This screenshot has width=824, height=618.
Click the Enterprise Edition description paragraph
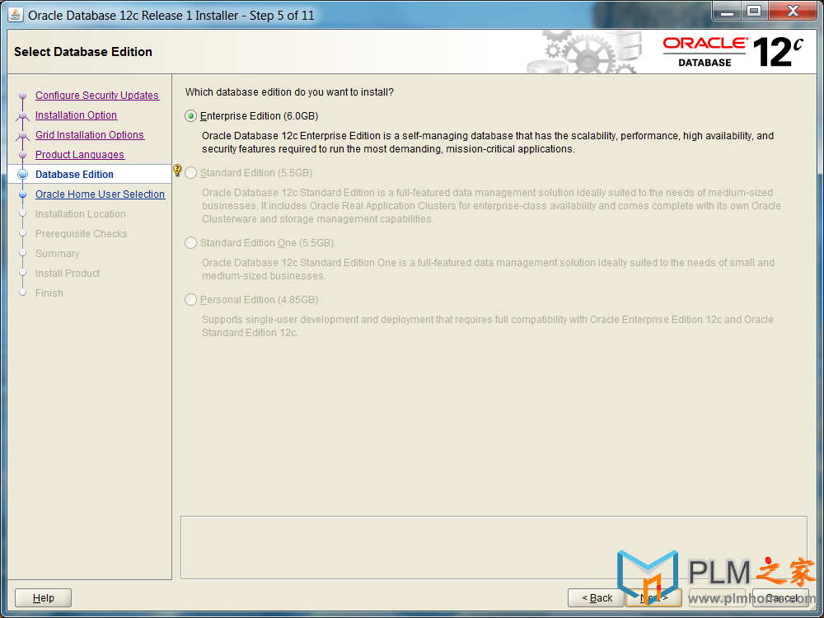click(x=488, y=143)
